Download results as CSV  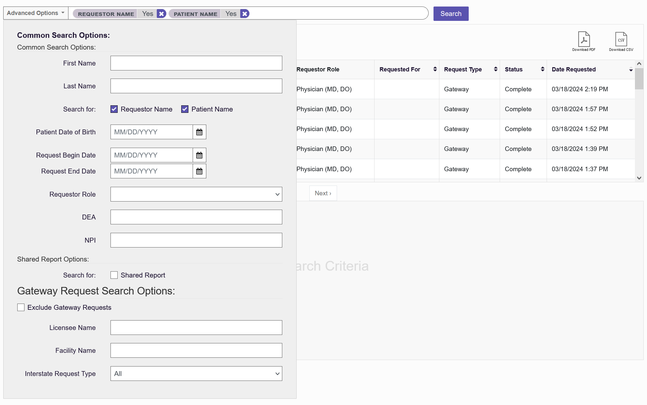click(621, 41)
